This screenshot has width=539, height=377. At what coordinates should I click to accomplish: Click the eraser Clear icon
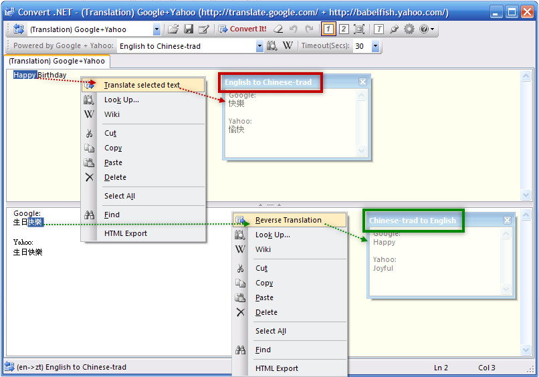[x=278, y=29]
